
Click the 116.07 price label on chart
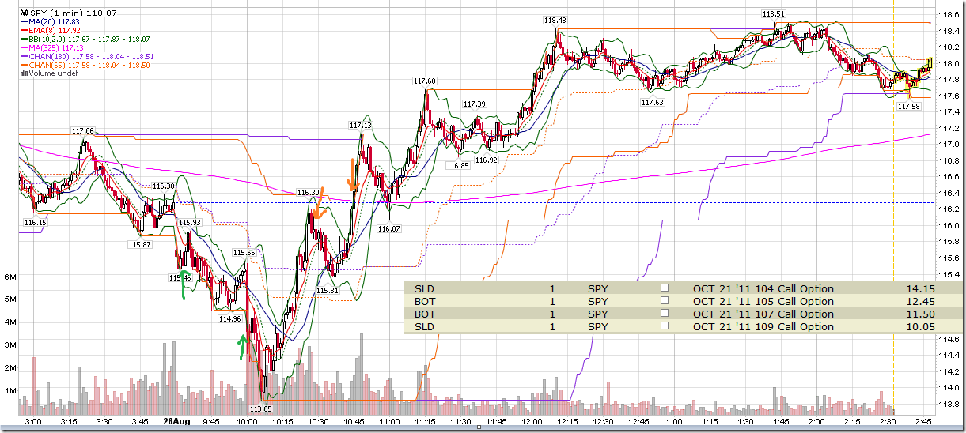(x=389, y=228)
